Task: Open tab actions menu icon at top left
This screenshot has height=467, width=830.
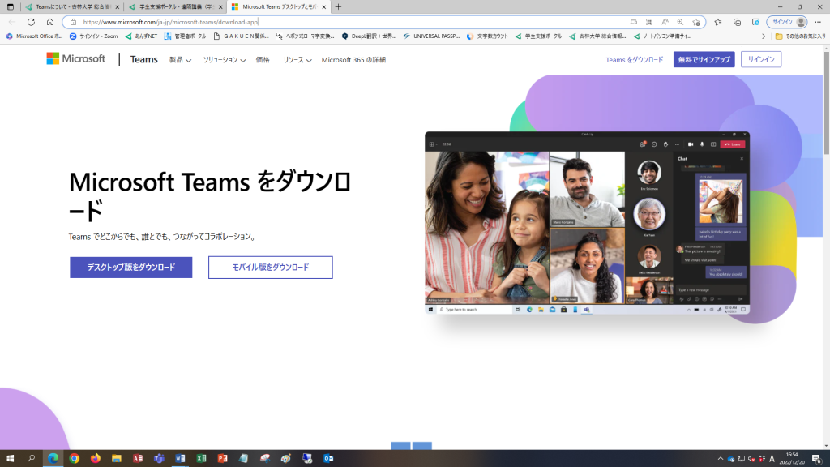Action: coord(10,6)
